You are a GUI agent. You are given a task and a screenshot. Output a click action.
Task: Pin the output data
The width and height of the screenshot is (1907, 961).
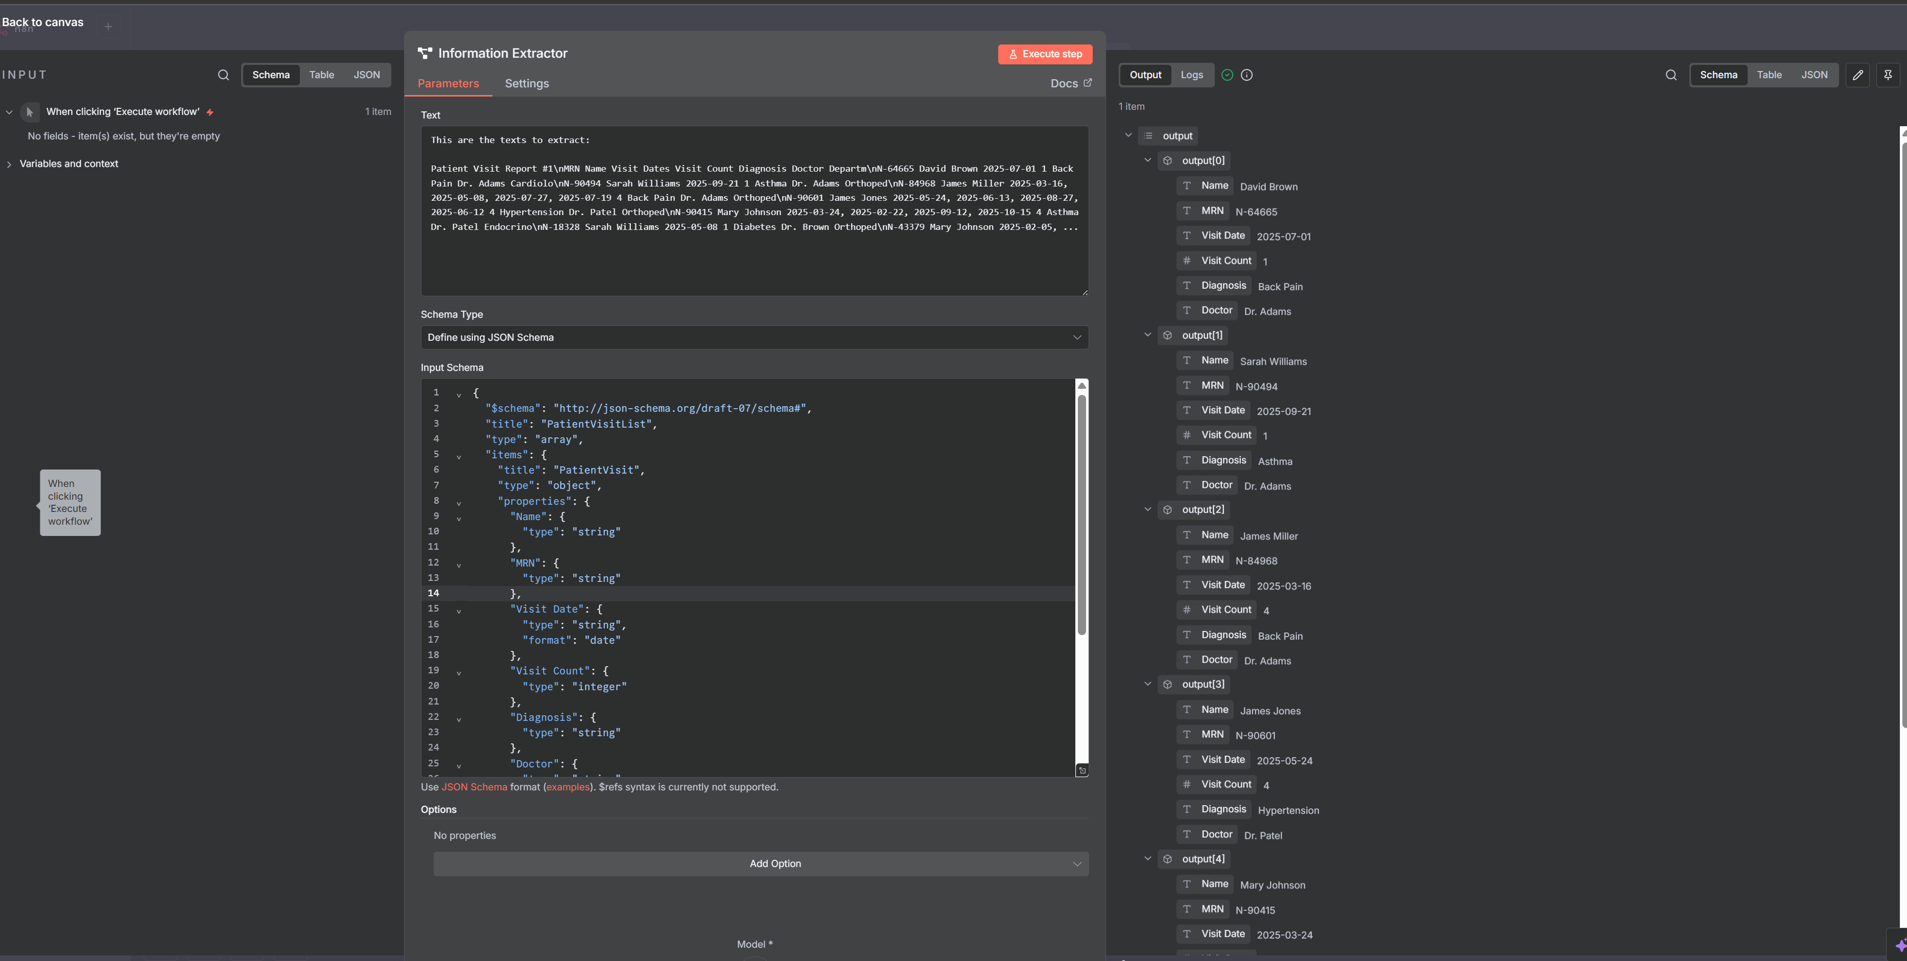(1888, 75)
